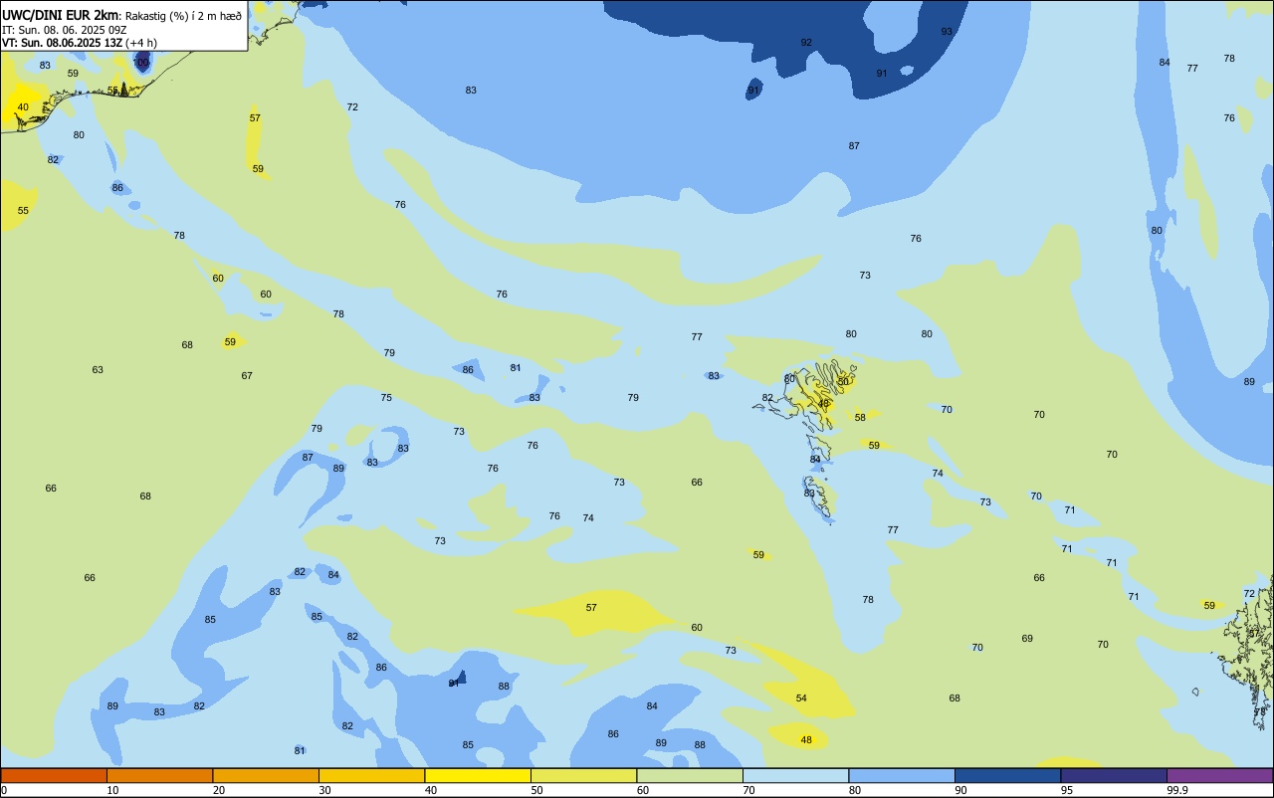Image resolution: width=1274 pixels, height=798 pixels.
Task: Click the 75 humidity value on the map
Action: pyautogui.click(x=386, y=398)
